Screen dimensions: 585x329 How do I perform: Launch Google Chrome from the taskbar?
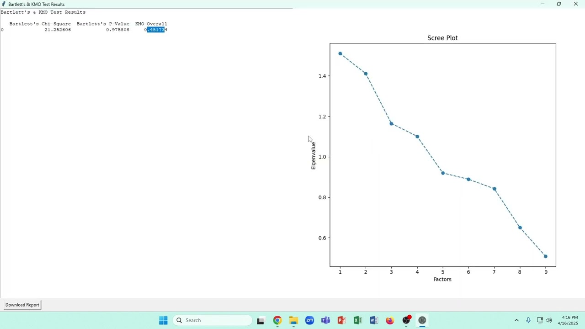pyautogui.click(x=277, y=320)
